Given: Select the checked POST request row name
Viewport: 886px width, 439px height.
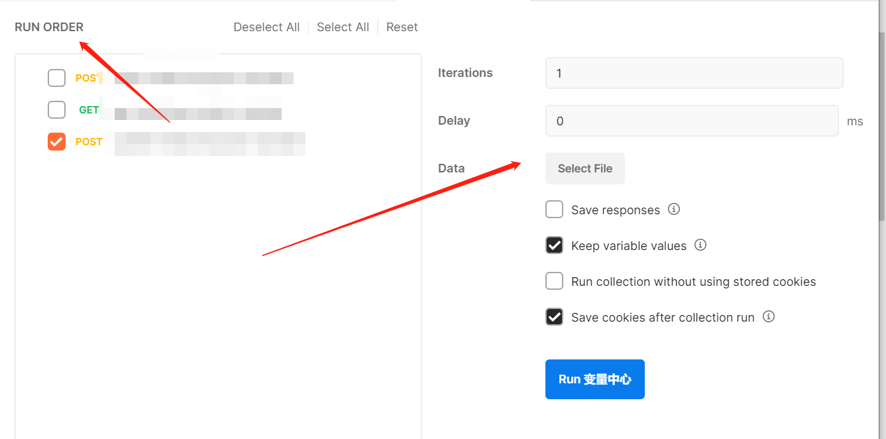Looking at the screenshot, I should click(209, 143).
